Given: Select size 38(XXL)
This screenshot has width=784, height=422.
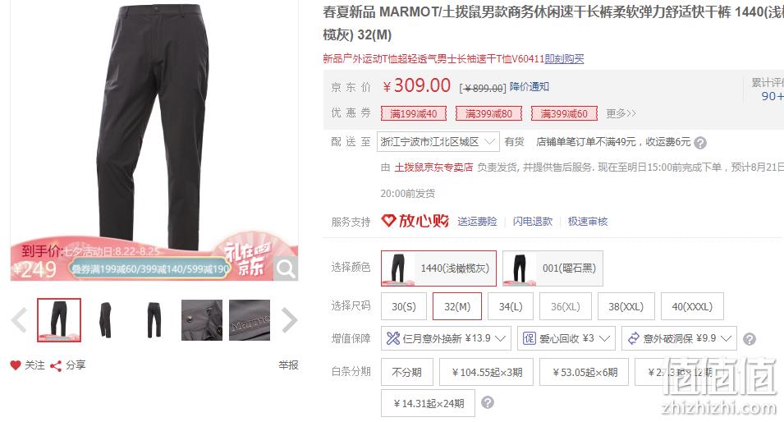Looking at the screenshot, I should [x=626, y=306].
